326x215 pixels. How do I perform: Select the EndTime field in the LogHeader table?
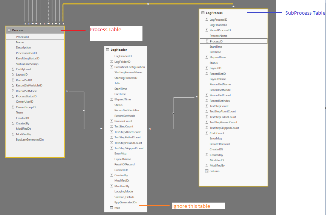coord(120,94)
